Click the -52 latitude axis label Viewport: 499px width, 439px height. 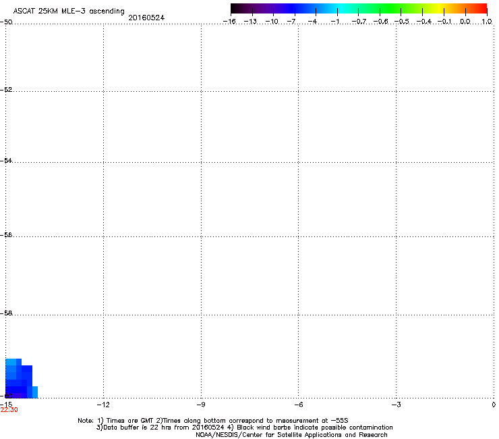coord(6,90)
